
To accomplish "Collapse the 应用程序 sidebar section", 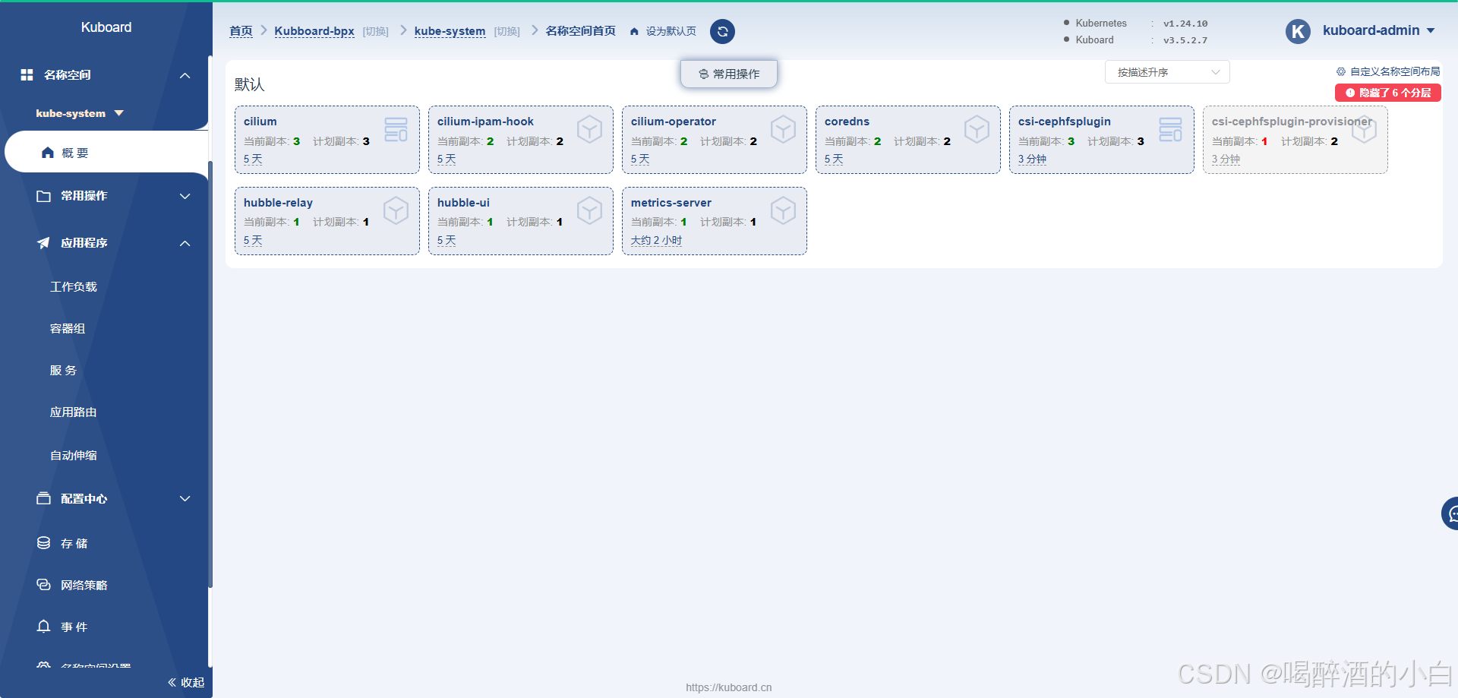I will point(185,243).
